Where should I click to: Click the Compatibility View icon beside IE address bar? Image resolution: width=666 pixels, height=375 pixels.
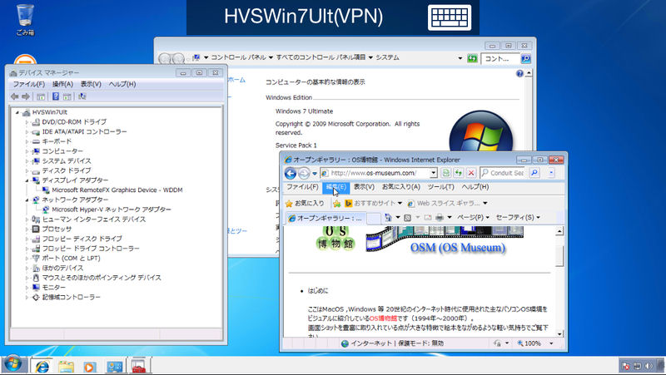pyautogui.click(x=445, y=173)
